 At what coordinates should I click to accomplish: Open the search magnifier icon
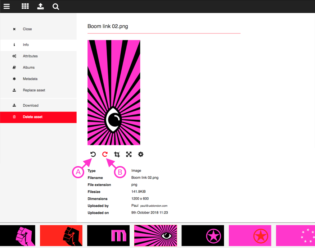(x=56, y=6)
